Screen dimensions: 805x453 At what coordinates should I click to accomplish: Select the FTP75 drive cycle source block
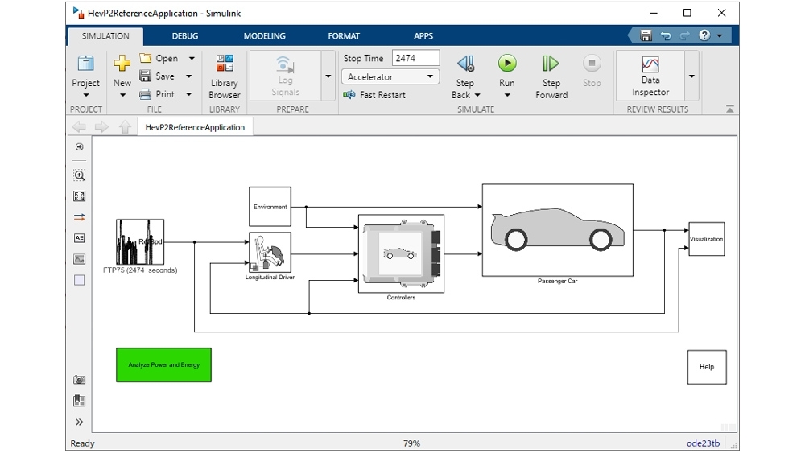(x=140, y=242)
